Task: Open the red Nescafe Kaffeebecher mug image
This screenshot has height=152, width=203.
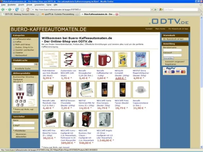Action: pos(105,60)
